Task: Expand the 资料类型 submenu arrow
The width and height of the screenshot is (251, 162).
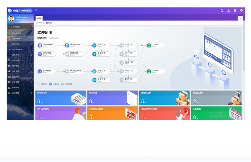Action: click(x=32, y=55)
